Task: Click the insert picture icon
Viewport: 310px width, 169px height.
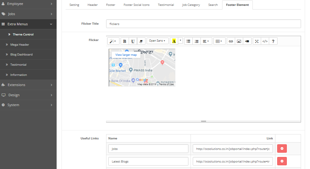Action: [239, 41]
